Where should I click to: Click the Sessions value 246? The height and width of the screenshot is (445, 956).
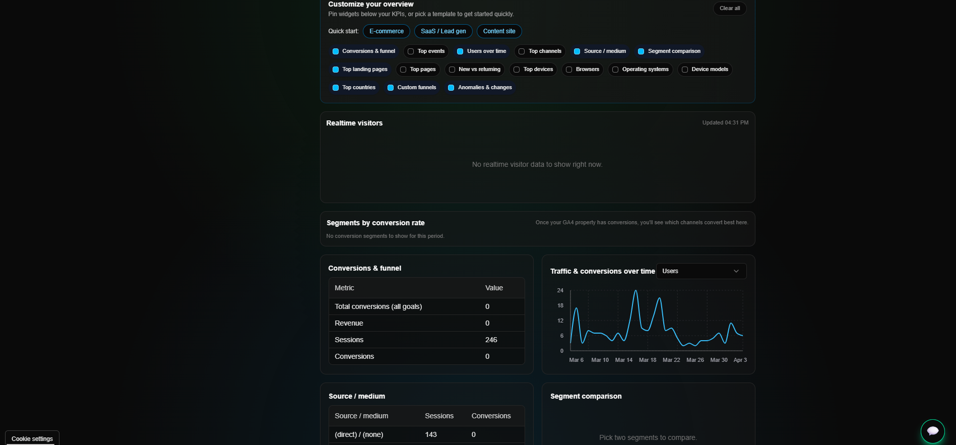(491, 340)
